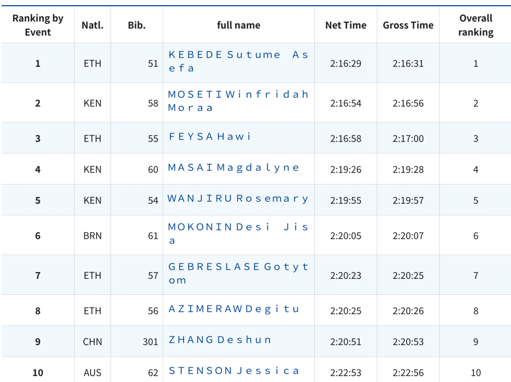Open WANJIRU Rosemary's result details

238,199
